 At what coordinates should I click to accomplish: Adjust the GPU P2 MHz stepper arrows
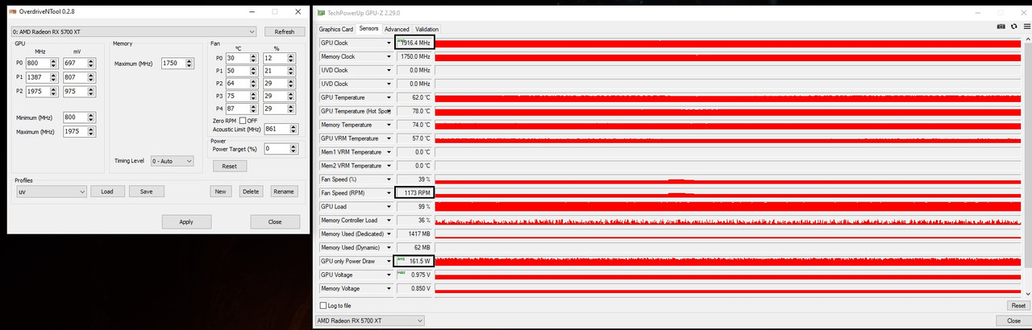tap(53, 91)
